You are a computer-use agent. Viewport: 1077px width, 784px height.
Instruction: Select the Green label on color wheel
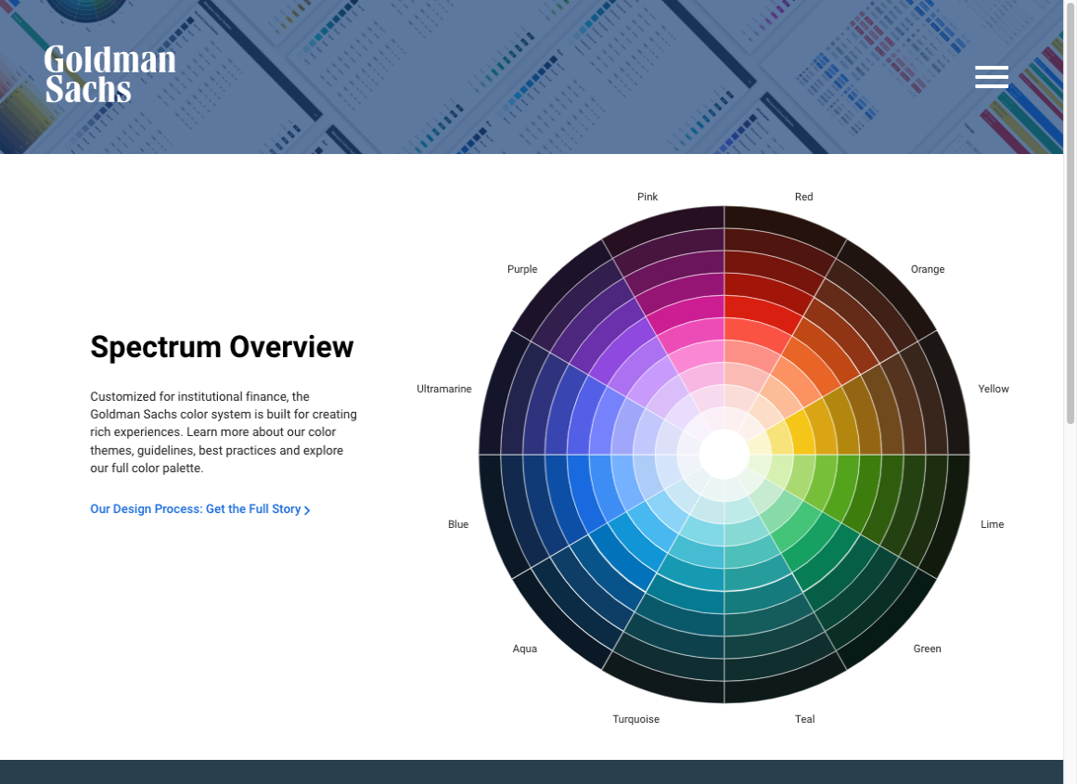coord(927,649)
